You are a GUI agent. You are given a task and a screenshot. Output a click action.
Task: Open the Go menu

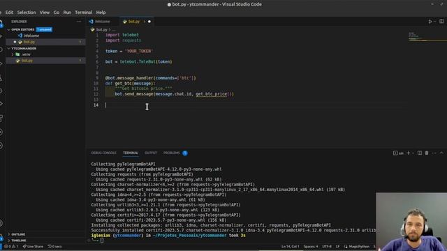tap(57, 13)
